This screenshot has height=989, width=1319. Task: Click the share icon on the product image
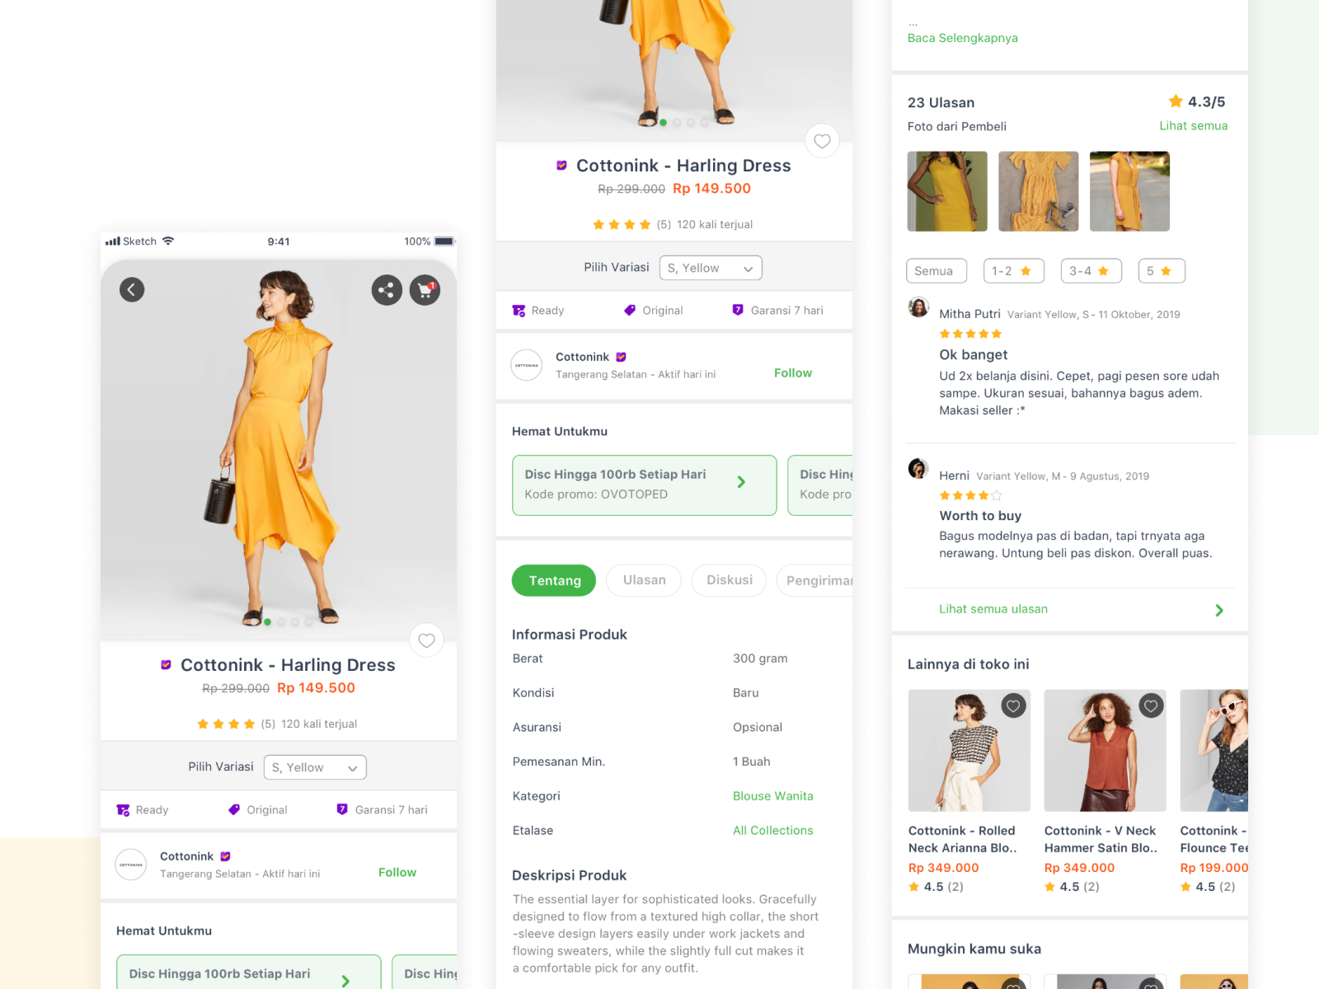coord(387,289)
